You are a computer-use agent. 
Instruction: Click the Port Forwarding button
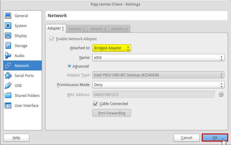click(x=111, y=113)
